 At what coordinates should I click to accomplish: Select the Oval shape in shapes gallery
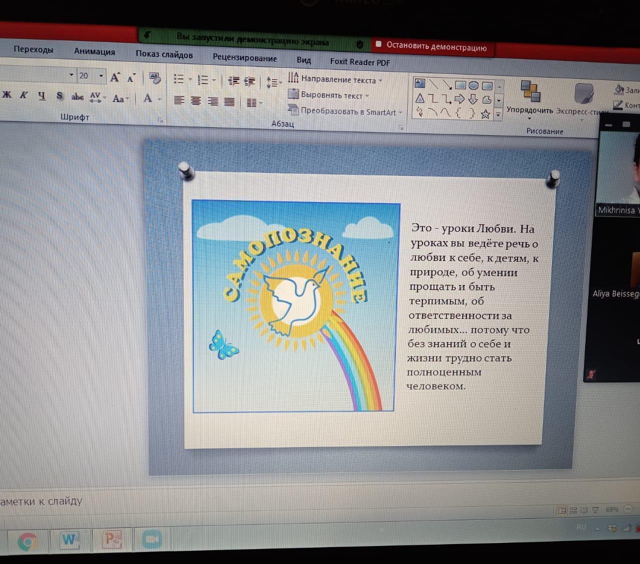click(473, 85)
